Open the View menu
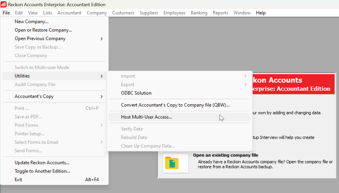 33,13
